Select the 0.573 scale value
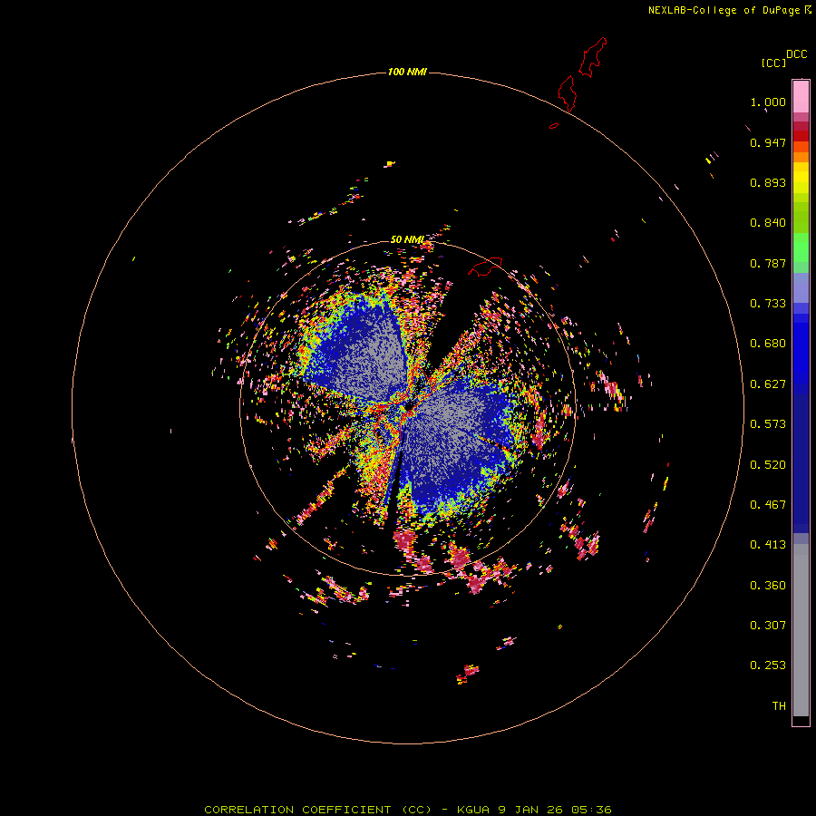This screenshot has width=816, height=816. click(768, 424)
